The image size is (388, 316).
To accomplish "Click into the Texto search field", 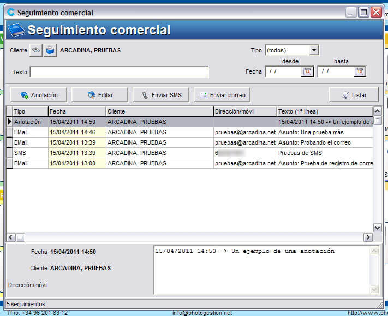I will click(120, 72).
